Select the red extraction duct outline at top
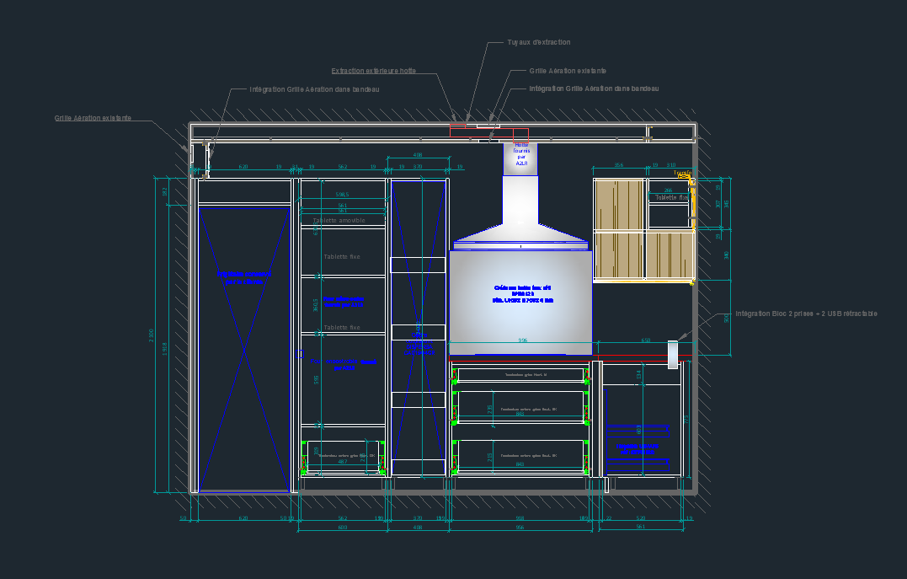Screen dimensions: 907x579 [x=488, y=132]
